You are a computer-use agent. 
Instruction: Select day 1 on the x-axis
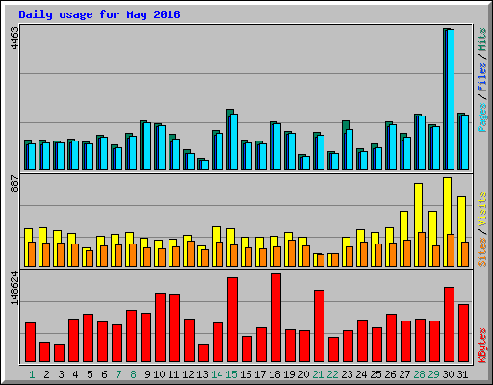(32, 374)
